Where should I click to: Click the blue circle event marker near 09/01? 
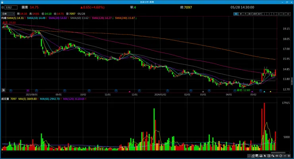click(x=65, y=91)
